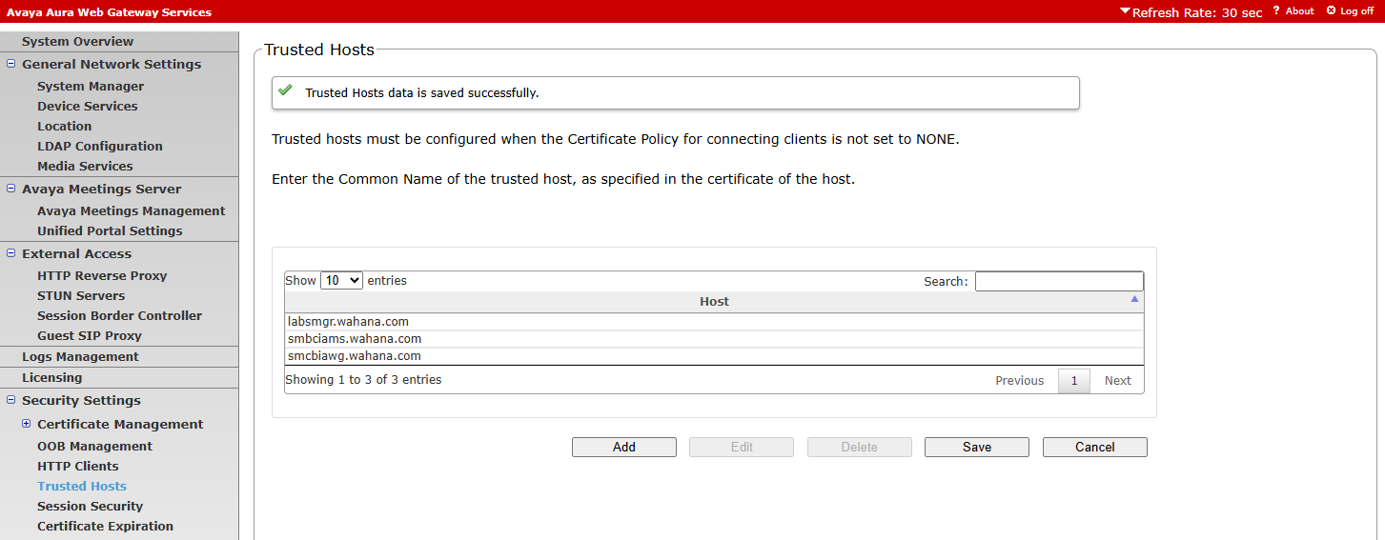This screenshot has height=540, width=1385.
Task: Open LDAP Configuration menu item
Action: 99,146
